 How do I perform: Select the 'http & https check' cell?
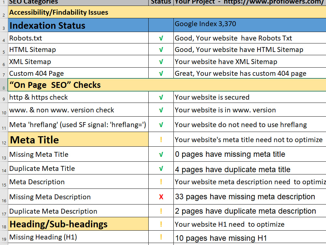point(78,97)
